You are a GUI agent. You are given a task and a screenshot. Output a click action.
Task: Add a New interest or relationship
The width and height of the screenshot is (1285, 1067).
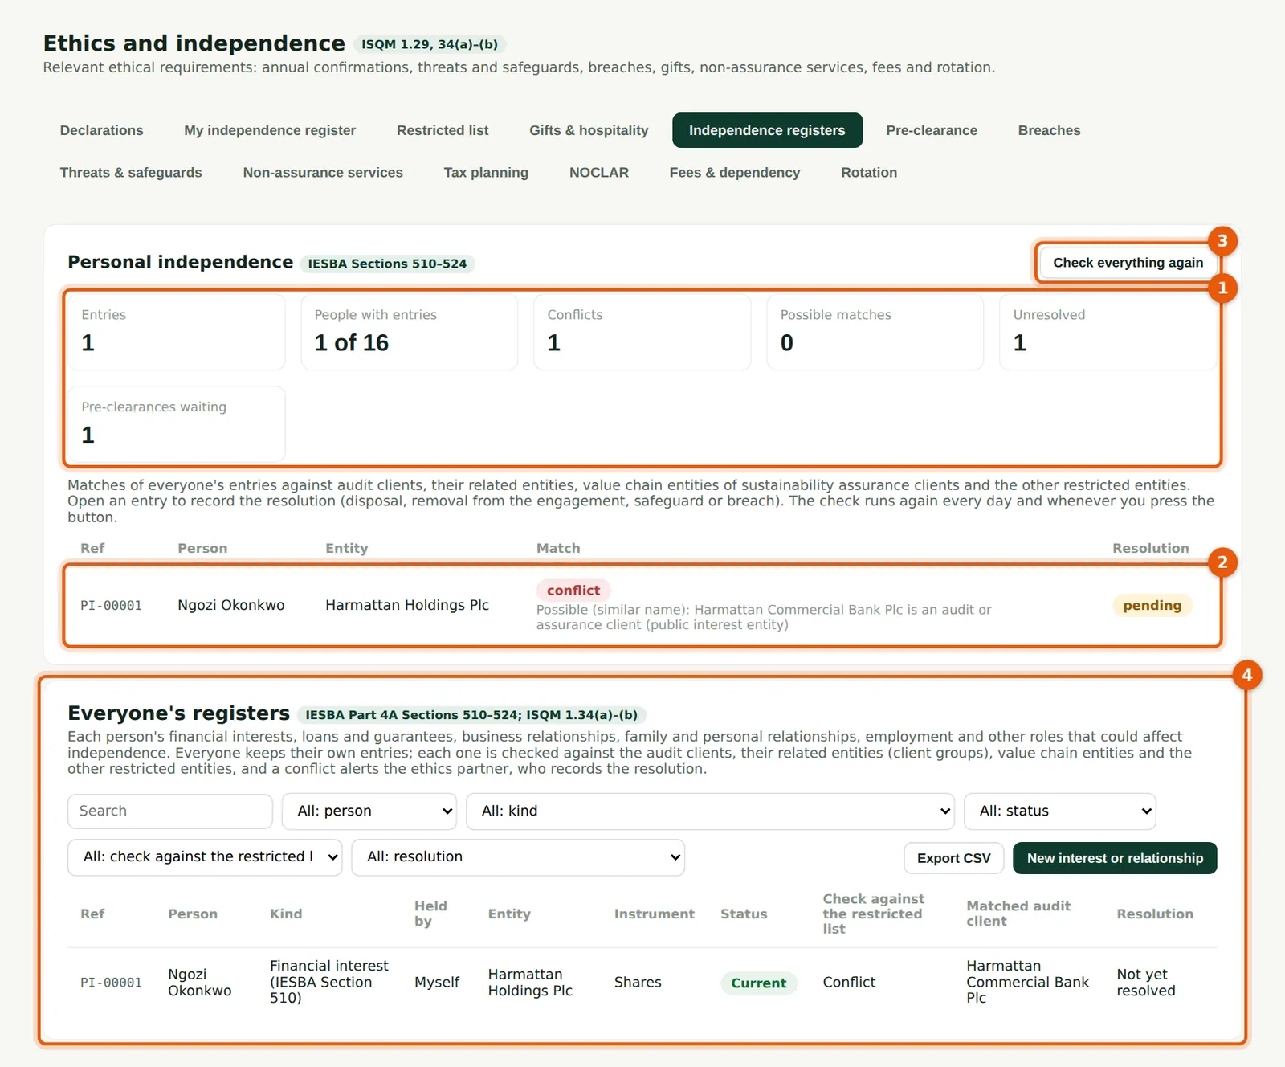pos(1115,858)
